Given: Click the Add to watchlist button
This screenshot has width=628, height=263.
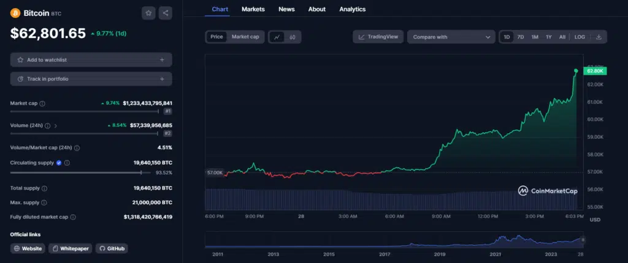Looking at the screenshot, I should 91,59.
